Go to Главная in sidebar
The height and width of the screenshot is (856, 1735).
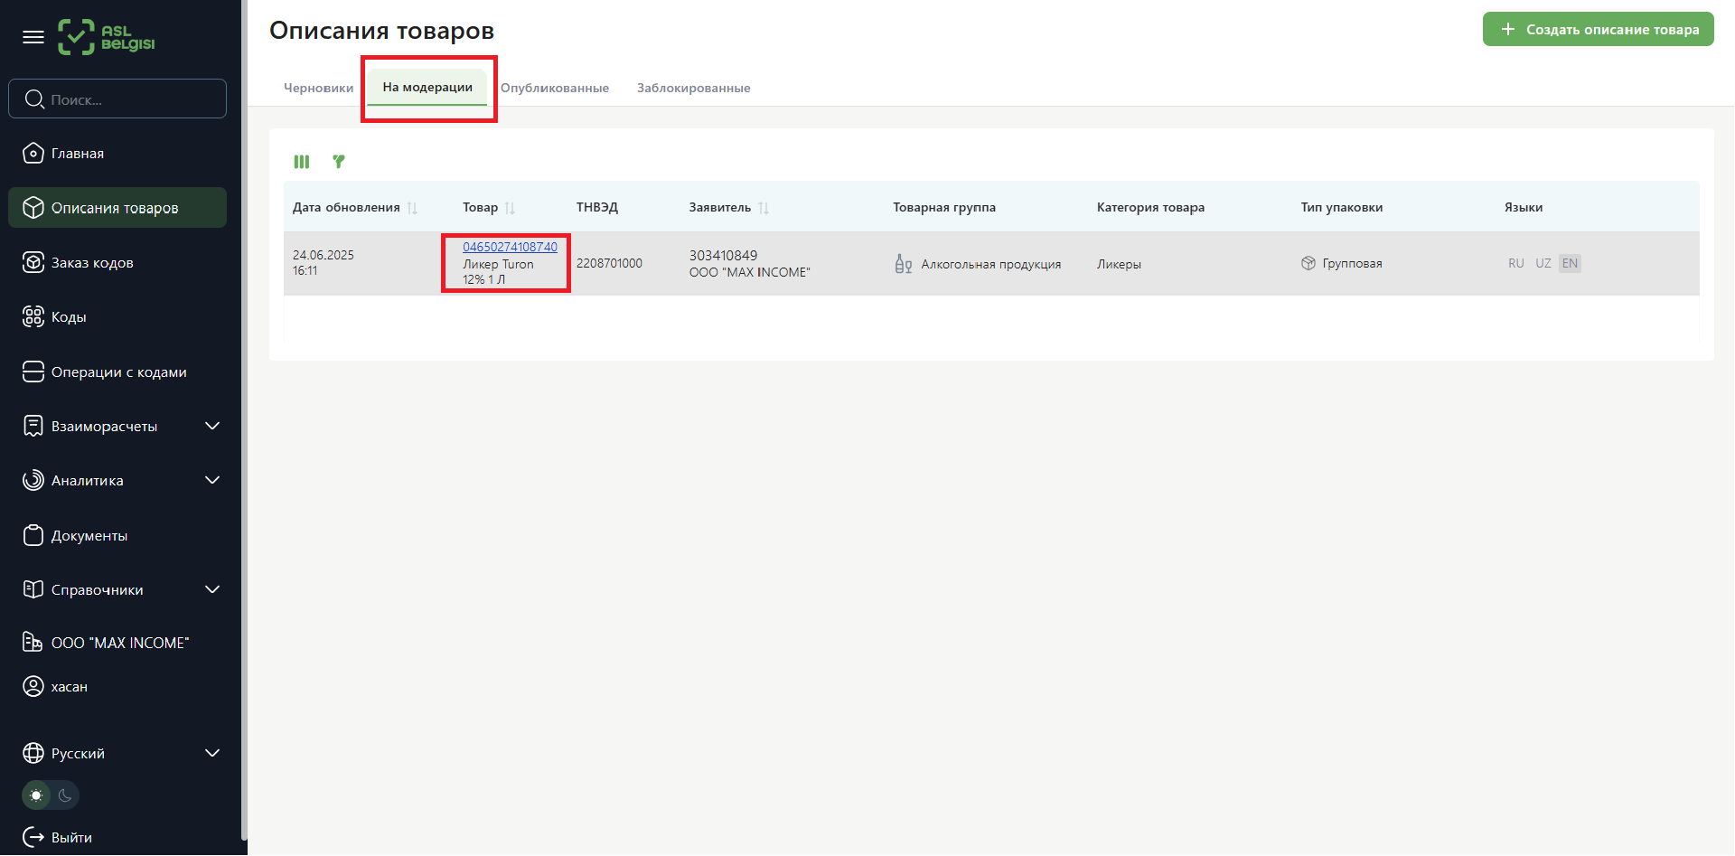click(77, 154)
